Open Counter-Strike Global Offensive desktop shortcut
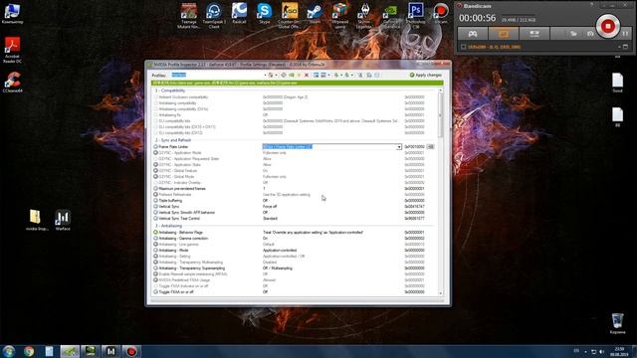637x358 pixels. tap(290, 16)
